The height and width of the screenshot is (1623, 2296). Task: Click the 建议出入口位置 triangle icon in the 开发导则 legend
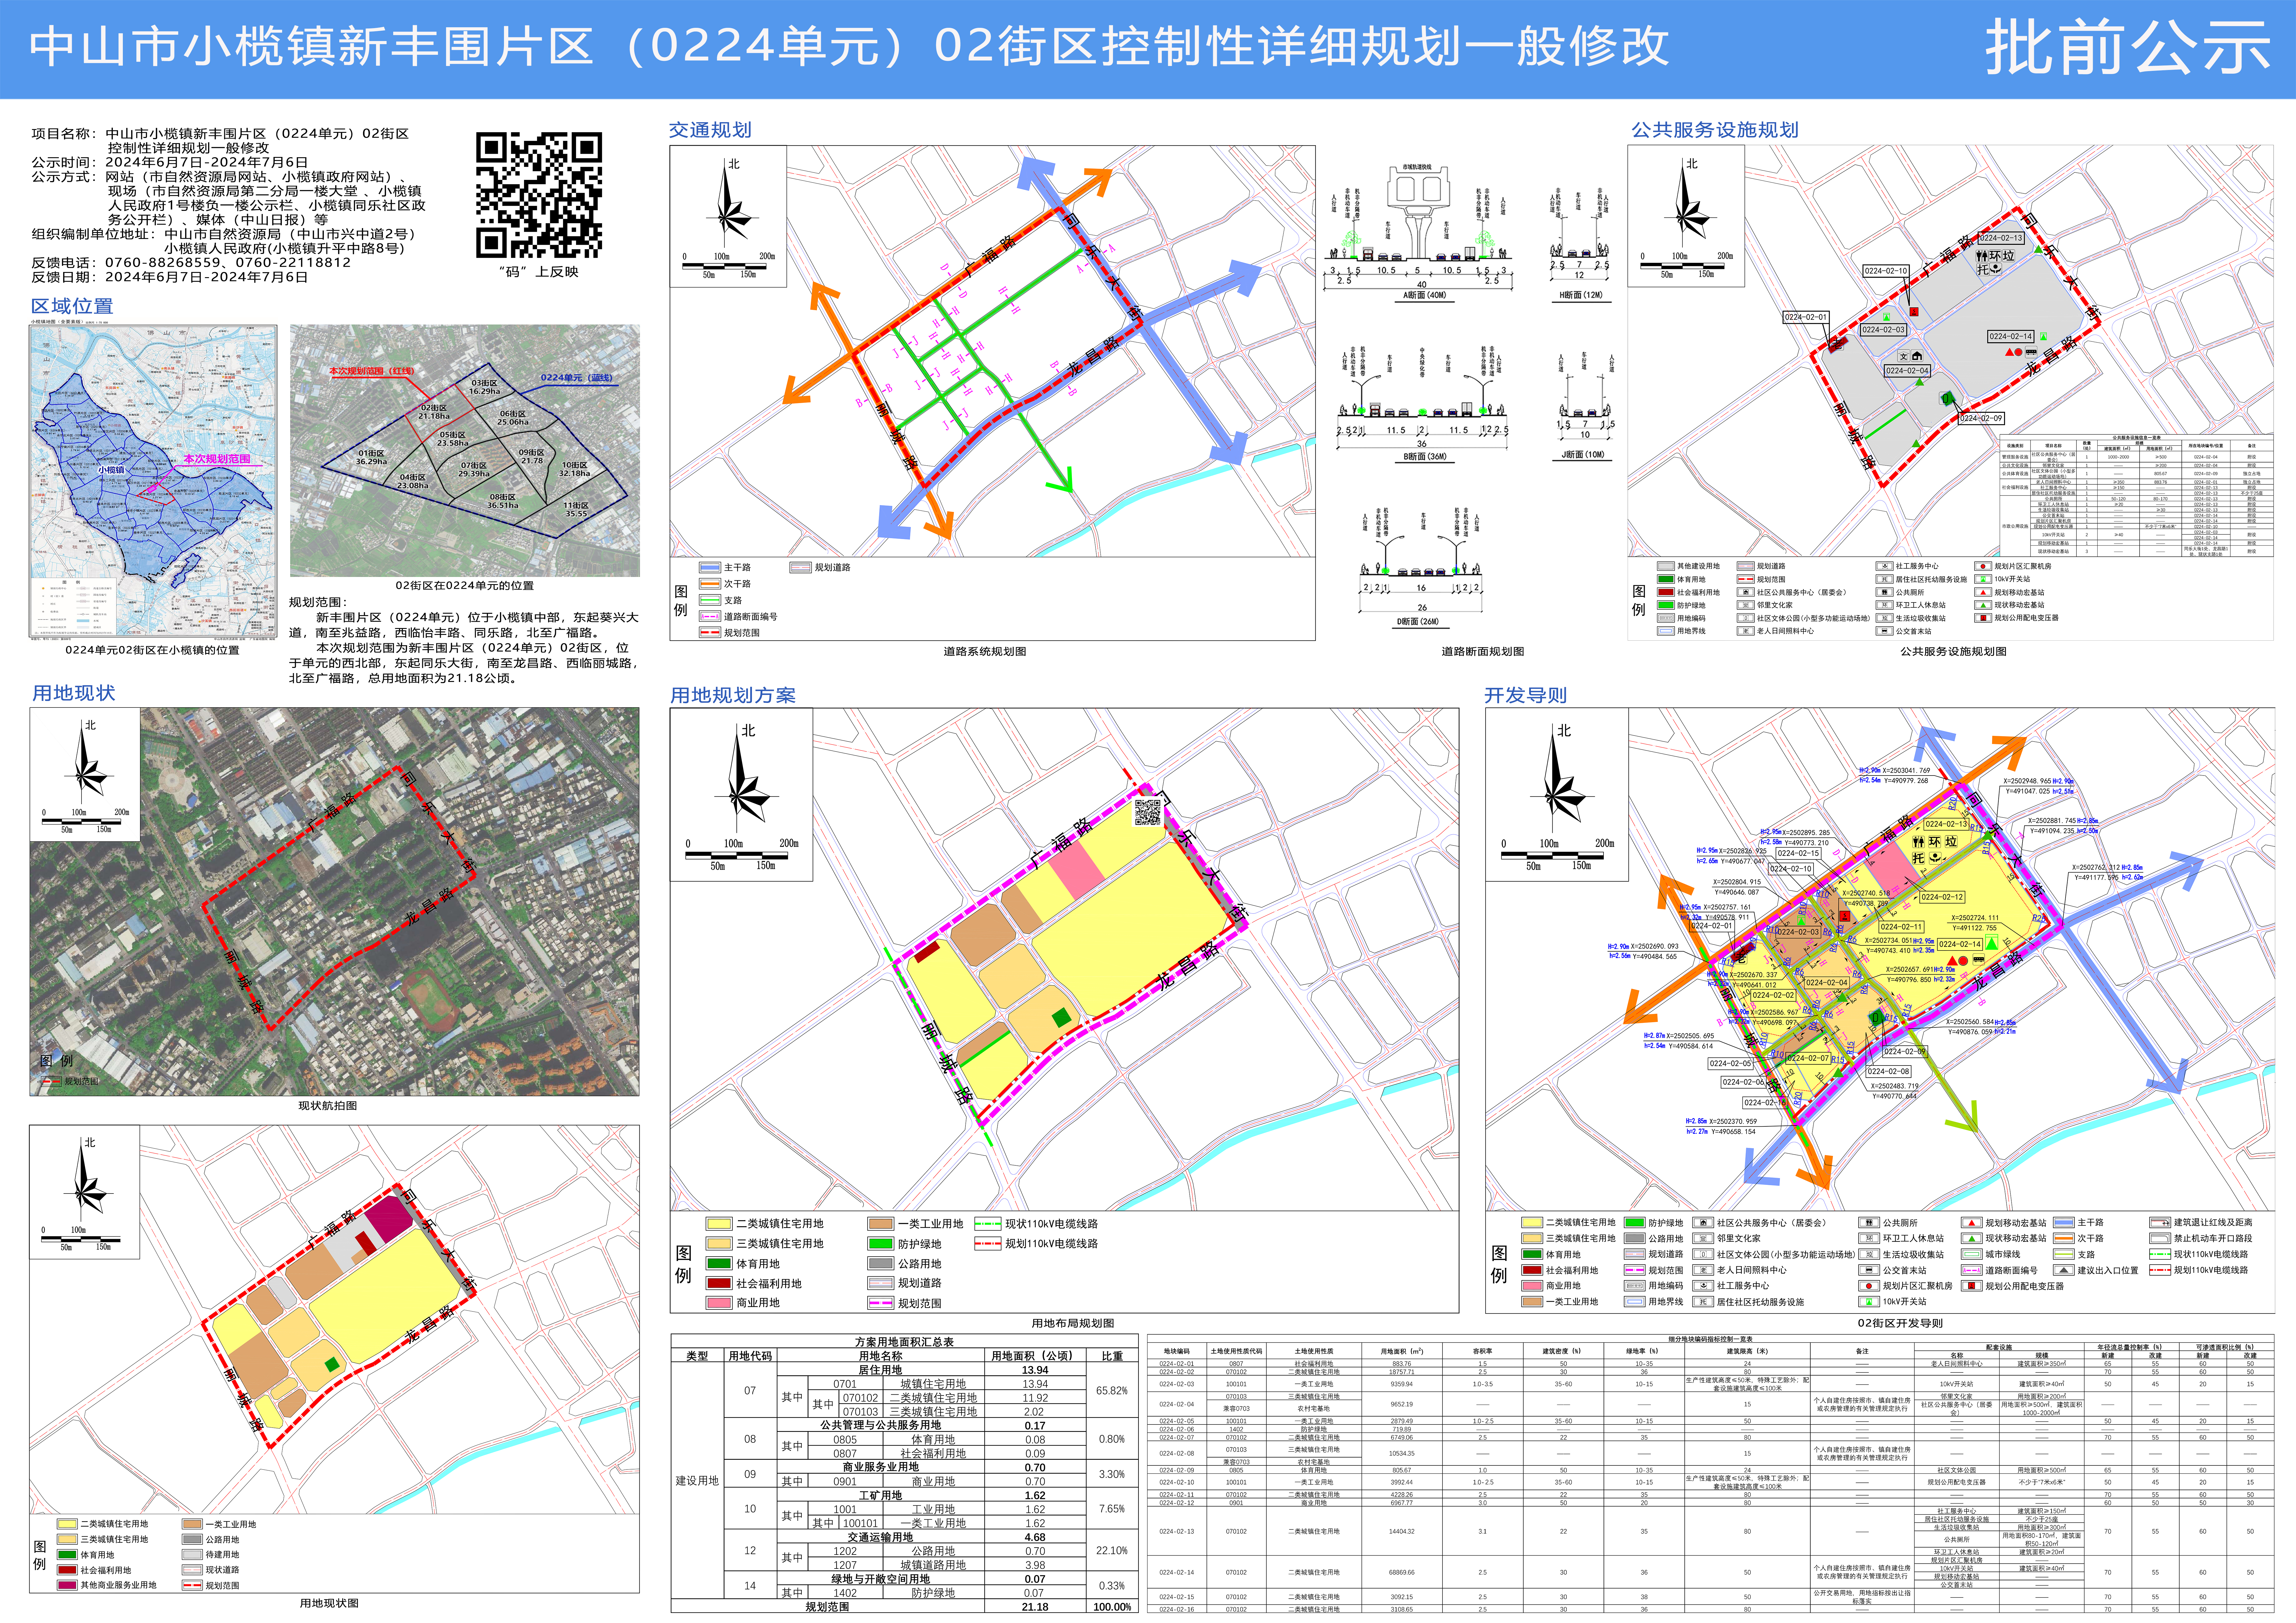[2064, 1270]
